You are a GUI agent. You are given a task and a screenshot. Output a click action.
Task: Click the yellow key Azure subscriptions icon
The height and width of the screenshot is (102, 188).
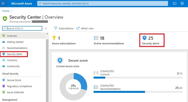54,38
